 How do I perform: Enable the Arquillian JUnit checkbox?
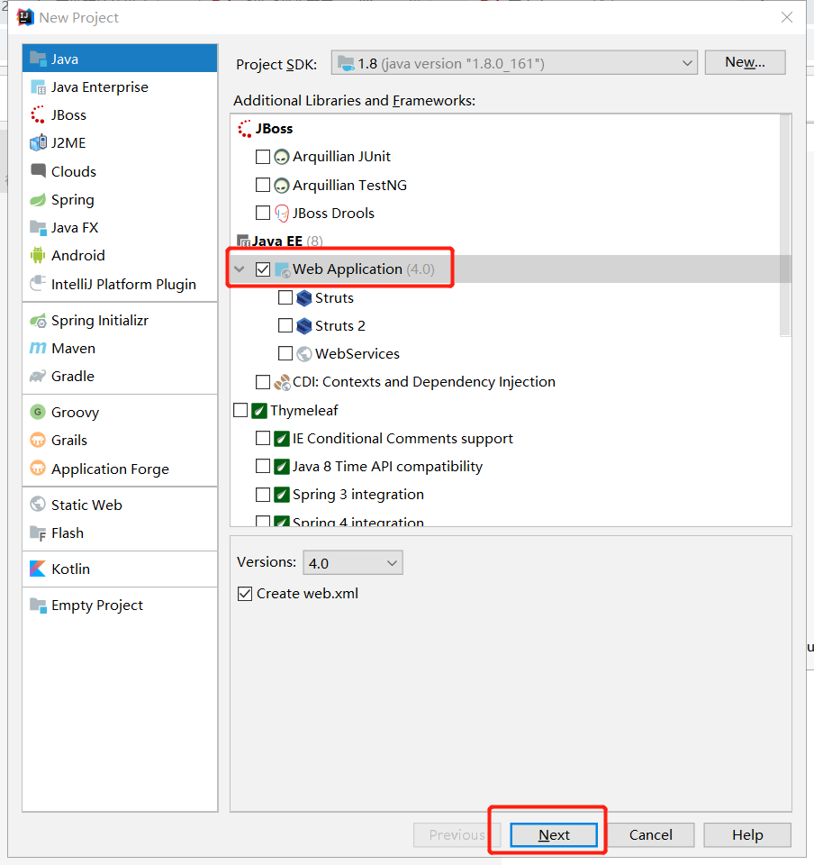[263, 157]
